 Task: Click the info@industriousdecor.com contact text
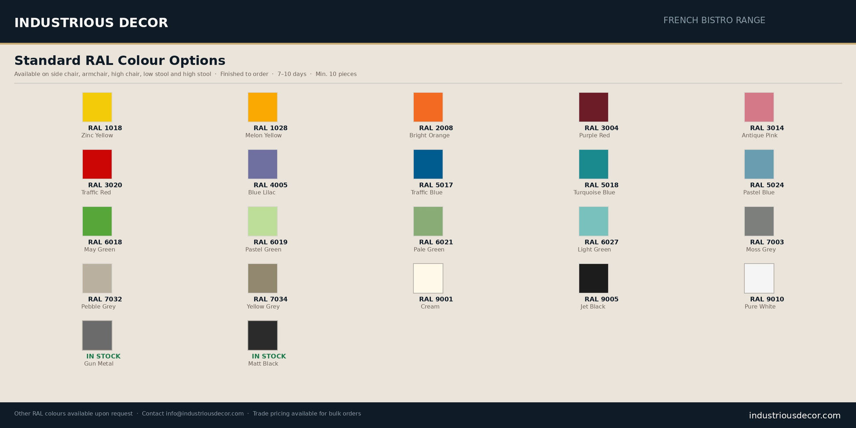click(x=205, y=413)
